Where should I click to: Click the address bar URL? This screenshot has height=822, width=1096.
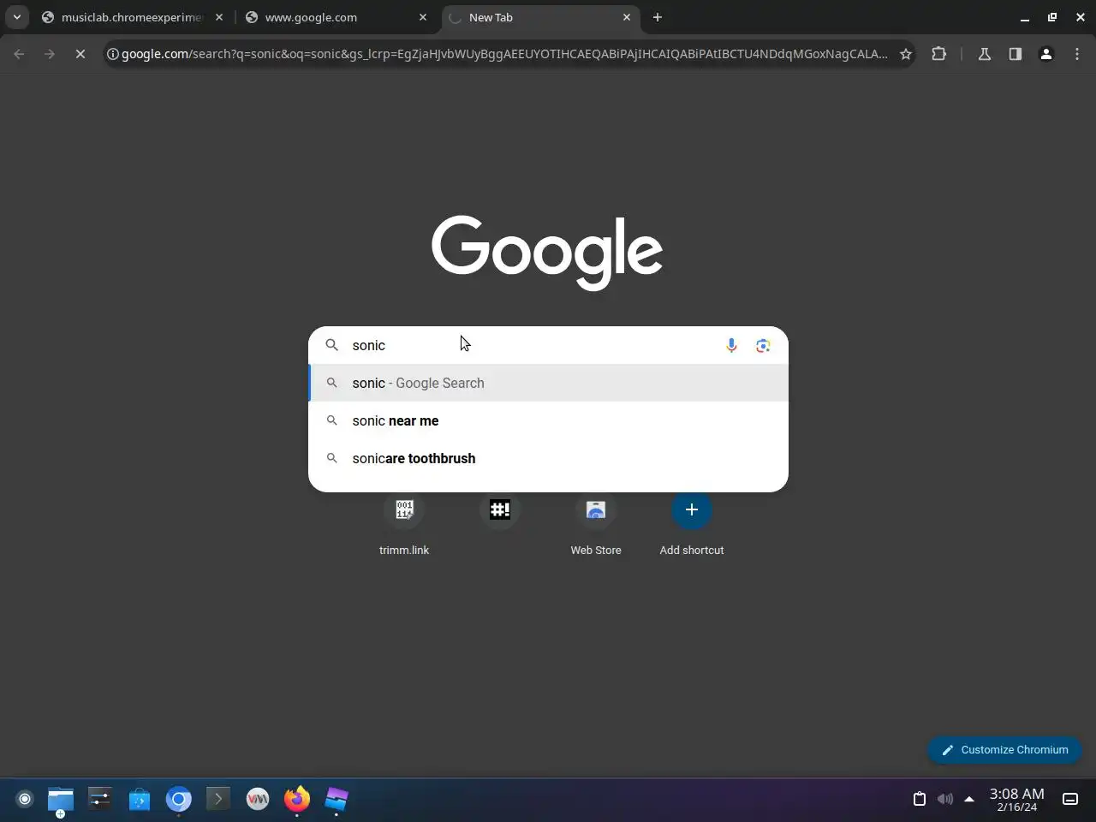pyautogui.click(x=504, y=54)
